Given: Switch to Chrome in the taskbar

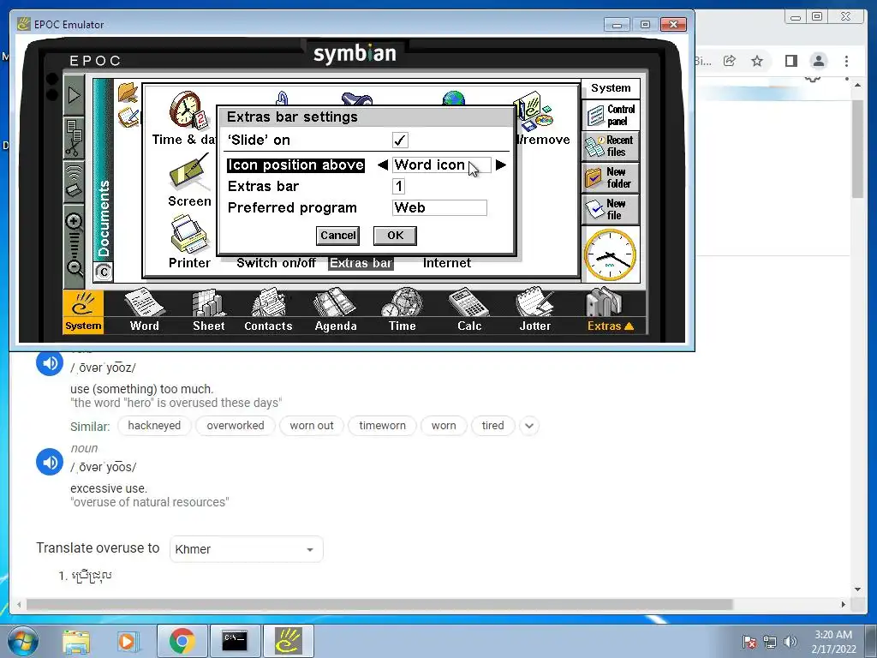Looking at the screenshot, I should (182, 641).
